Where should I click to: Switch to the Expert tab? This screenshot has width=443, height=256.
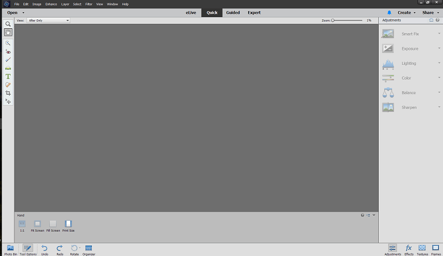pyautogui.click(x=254, y=13)
